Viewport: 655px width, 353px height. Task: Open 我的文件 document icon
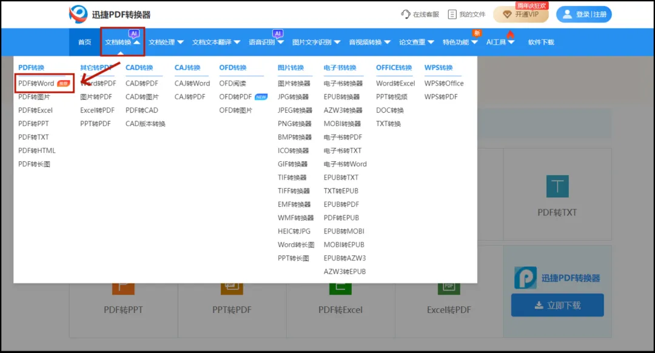coord(452,14)
